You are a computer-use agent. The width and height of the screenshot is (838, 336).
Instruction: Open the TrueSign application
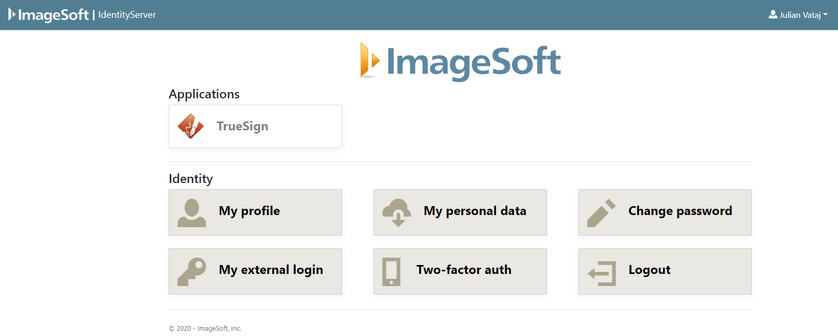coord(255,126)
